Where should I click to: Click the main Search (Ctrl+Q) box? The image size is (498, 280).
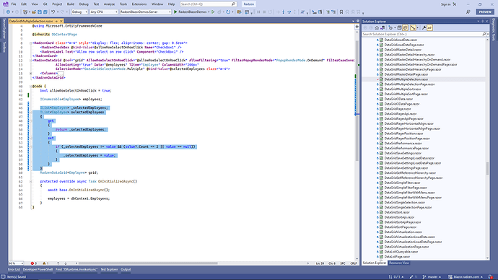[x=208, y=4]
